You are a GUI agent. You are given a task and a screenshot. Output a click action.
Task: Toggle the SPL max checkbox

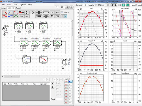96,5
